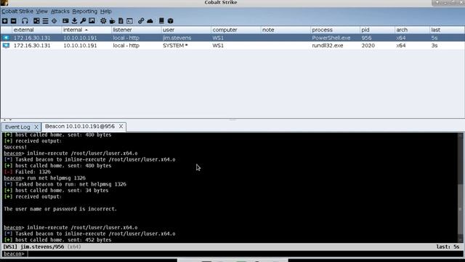This screenshot has height=262, width=465.
Task: Click the '[WS1] jim.stevens/956' status bar text
Action: click(x=33, y=247)
